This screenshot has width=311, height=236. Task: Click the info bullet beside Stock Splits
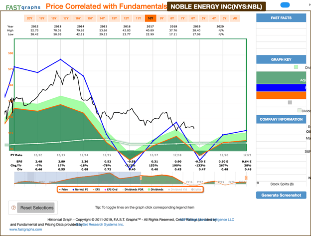point(258,183)
